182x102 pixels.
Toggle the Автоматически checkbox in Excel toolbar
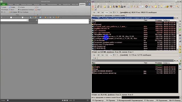[x=11, y=18]
